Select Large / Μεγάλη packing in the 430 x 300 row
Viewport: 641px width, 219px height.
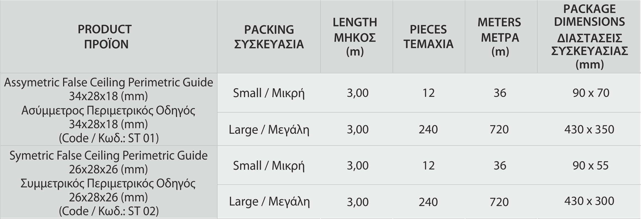(269, 202)
